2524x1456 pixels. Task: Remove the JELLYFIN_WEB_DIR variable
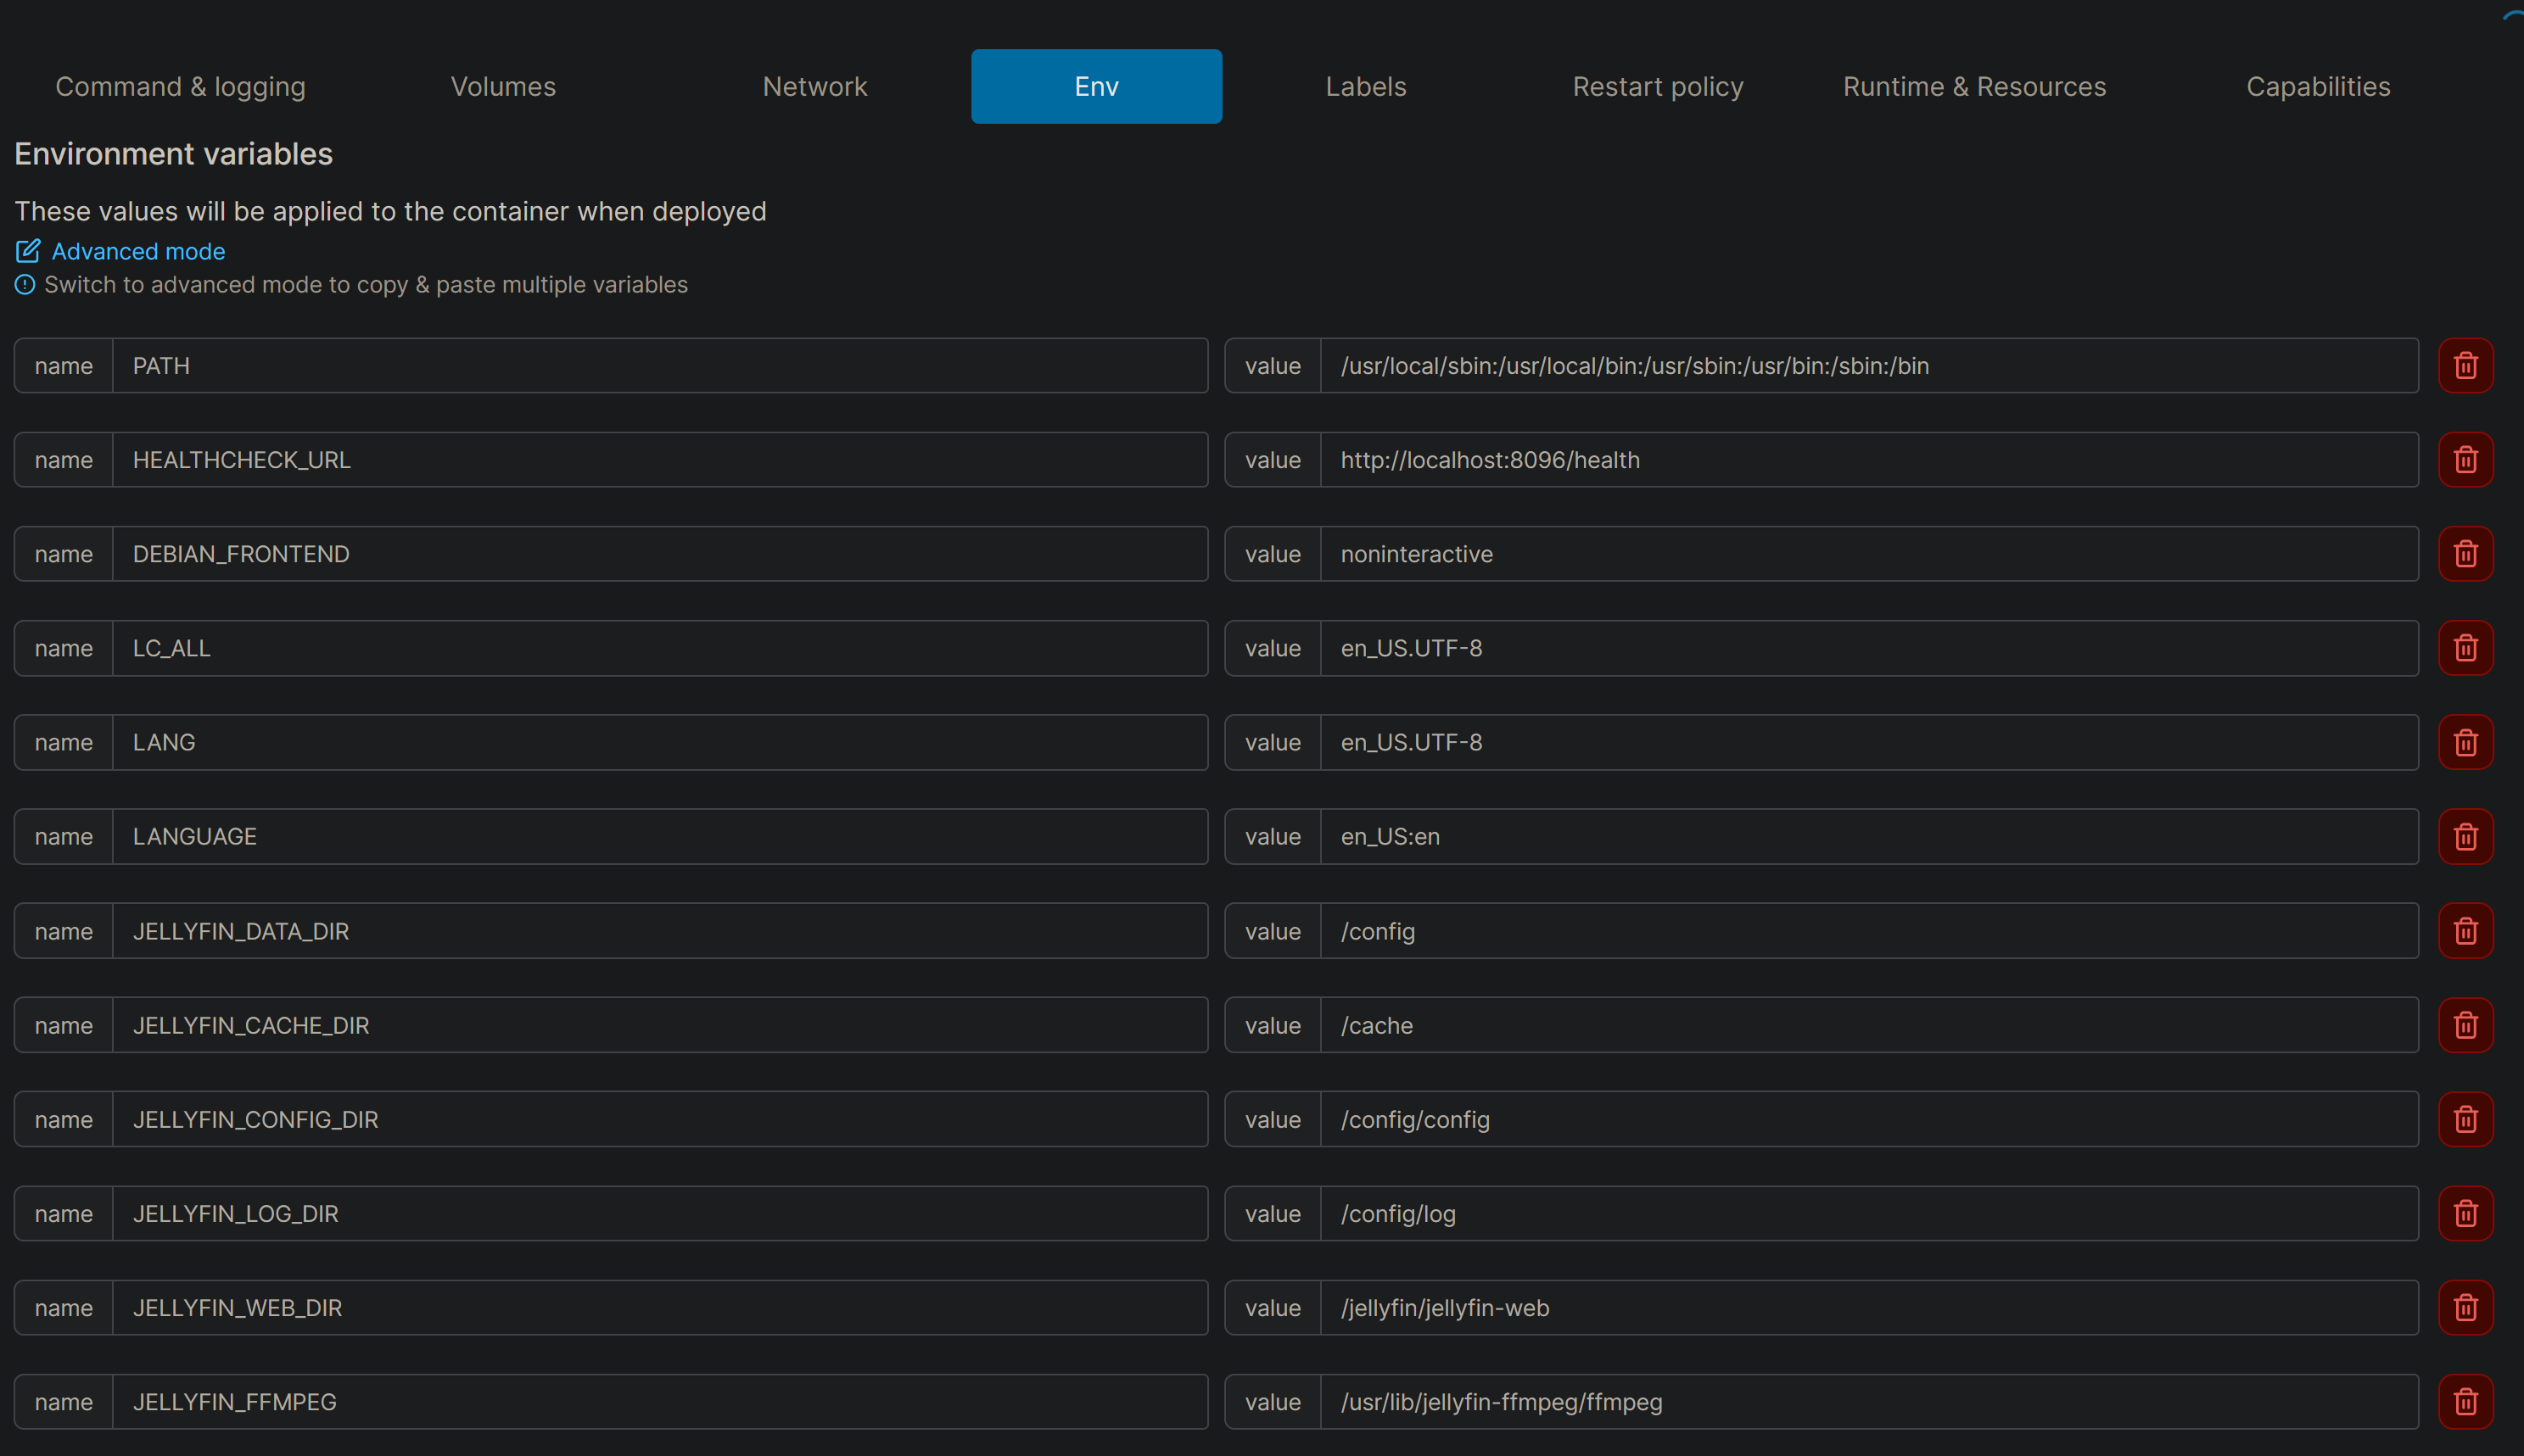(x=2465, y=1308)
